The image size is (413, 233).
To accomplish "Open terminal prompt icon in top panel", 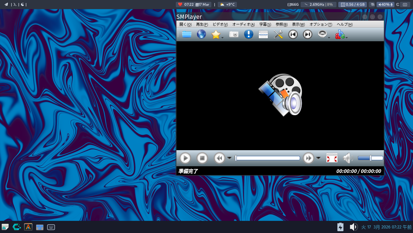I will pyautogui.click(x=15, y=5).
